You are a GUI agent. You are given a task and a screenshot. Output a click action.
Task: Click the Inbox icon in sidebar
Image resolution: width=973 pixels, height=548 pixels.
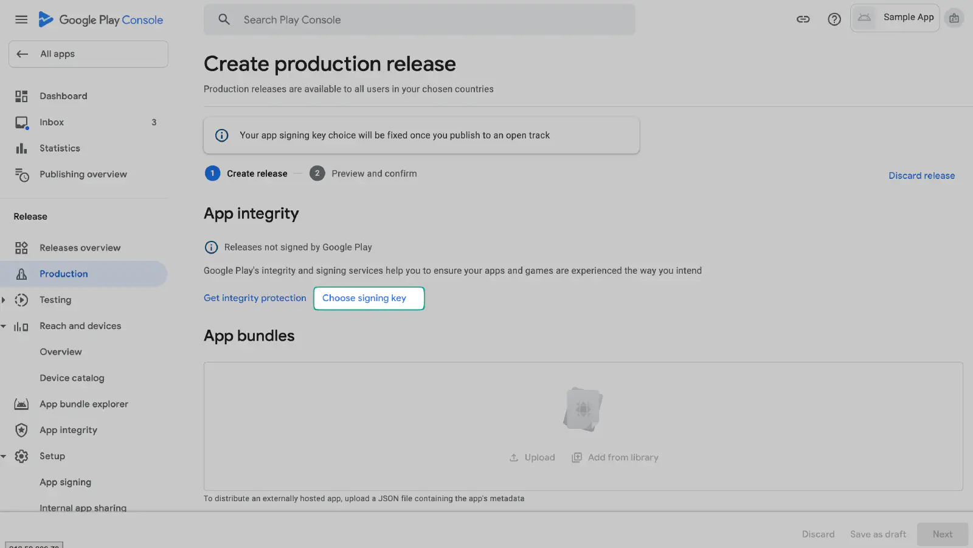coord(21,122)
